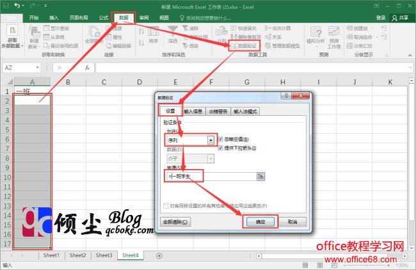Screen dimensions: 416x270
Task: Click Cancel (取消) in the dialog
Action: (x=292, y=222)
